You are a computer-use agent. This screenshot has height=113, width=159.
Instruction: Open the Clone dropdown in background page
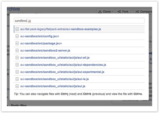pyautogui.click(x=106, y=11)
